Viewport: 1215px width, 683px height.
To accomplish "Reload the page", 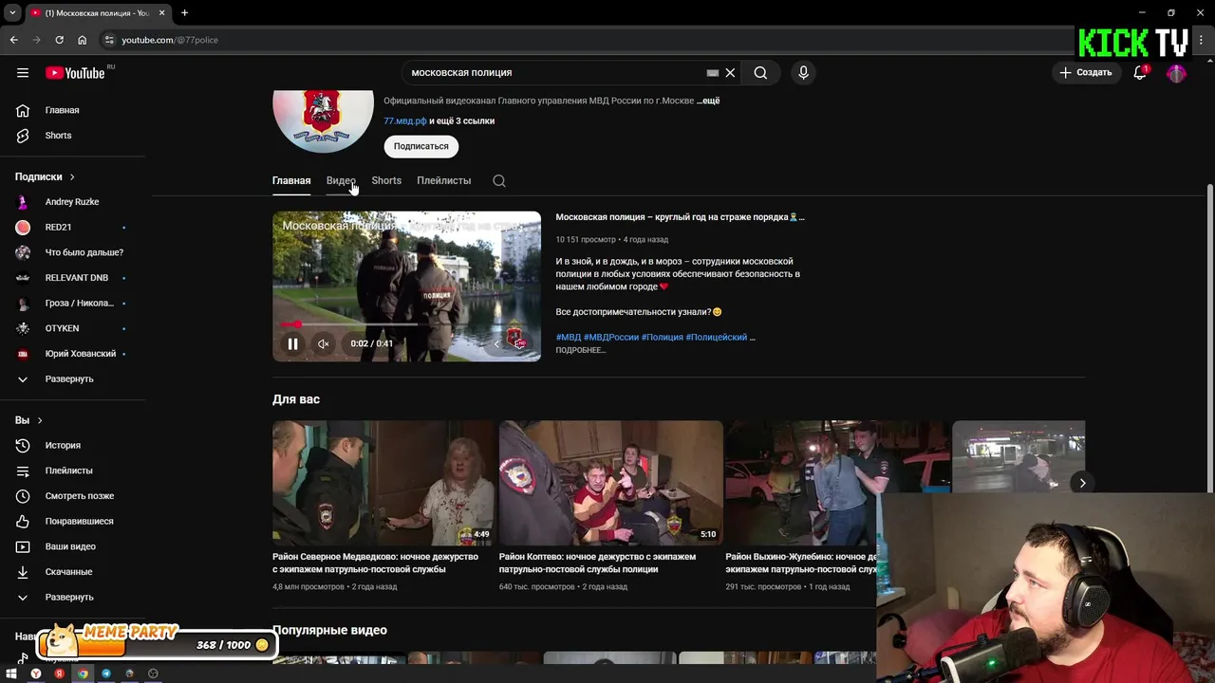I will pyautogui.click(x=59, y=40).
